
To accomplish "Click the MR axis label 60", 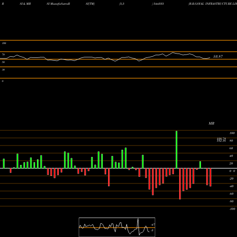I will (x=231, y=148).
